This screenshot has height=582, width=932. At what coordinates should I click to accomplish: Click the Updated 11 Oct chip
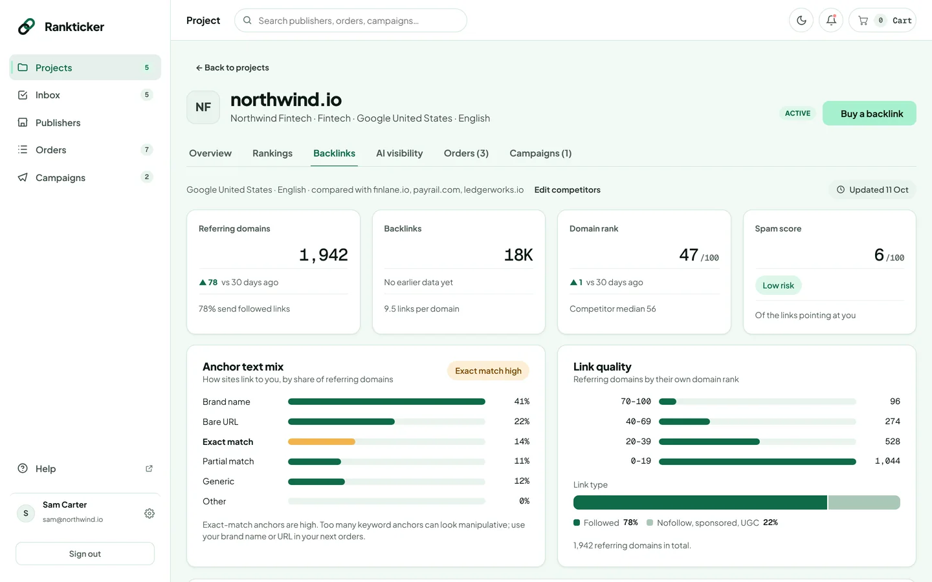[x=872, y=189]
